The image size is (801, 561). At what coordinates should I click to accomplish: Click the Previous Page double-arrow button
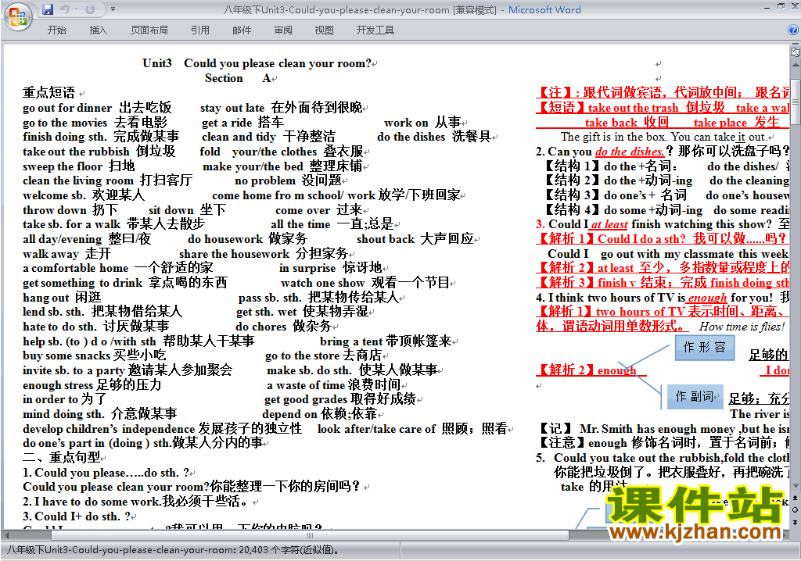(x=796, y=498)
